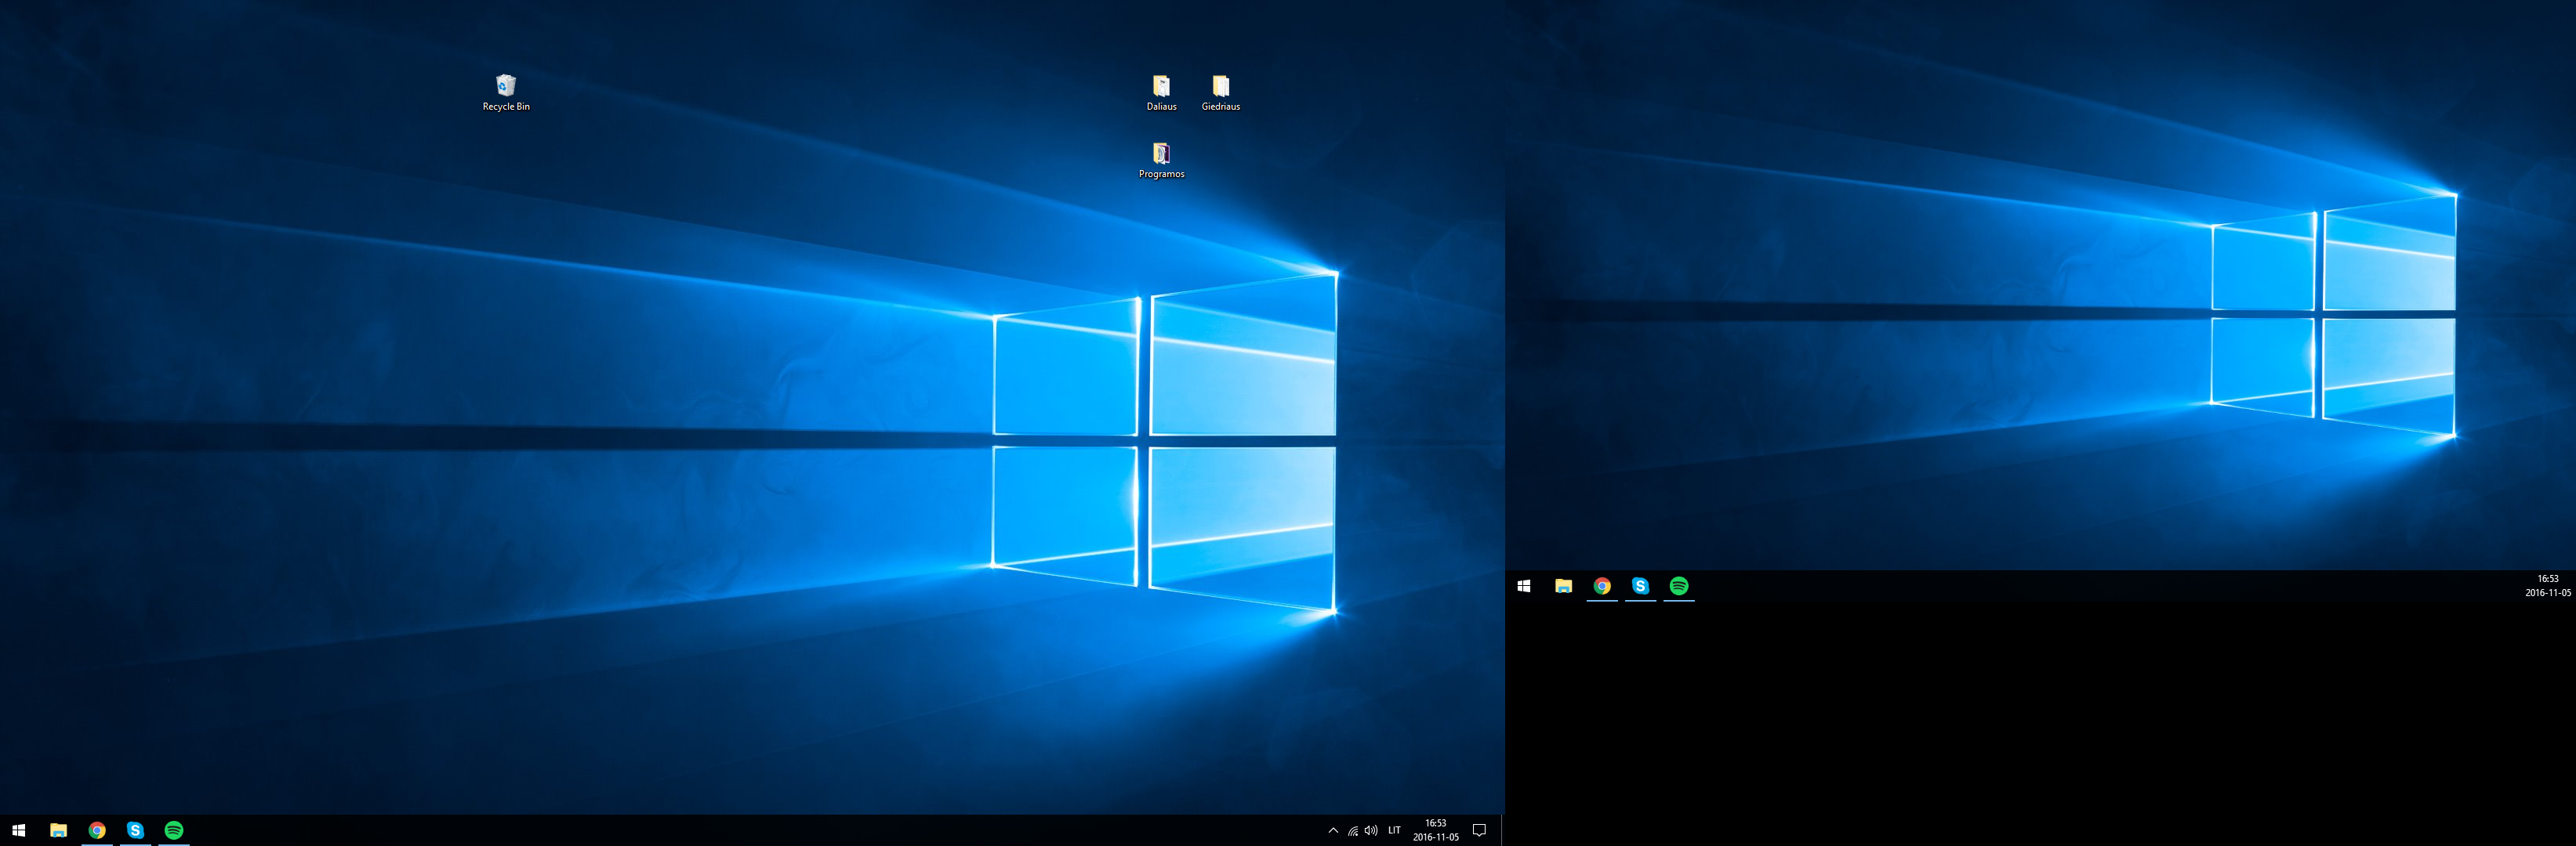Open Start menu on the main taskbar
Image resolution: width=2576 pixels, height=846 pixels.
tap(18, 830)
